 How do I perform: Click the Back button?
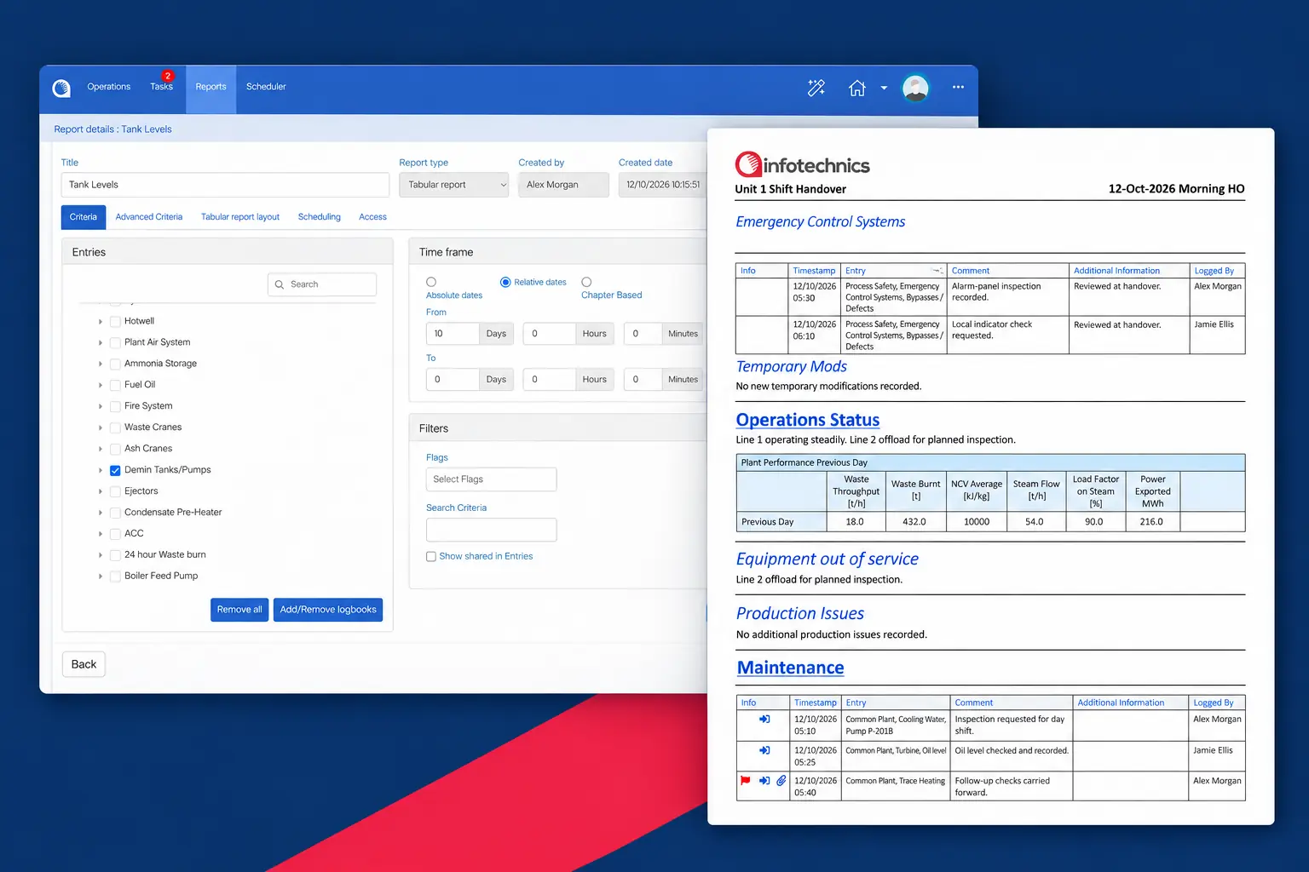[84, 664]
